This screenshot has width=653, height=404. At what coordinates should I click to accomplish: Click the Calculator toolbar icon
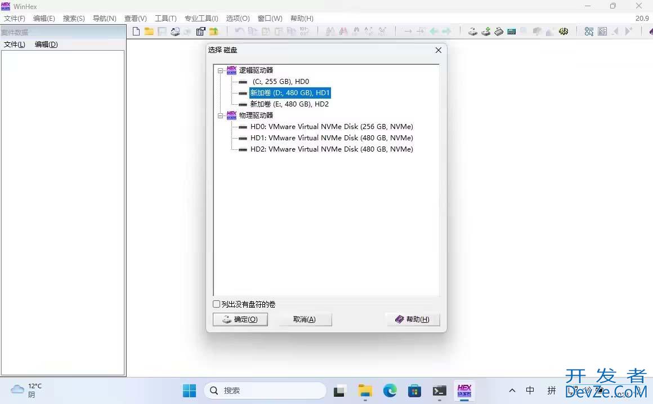511,31
